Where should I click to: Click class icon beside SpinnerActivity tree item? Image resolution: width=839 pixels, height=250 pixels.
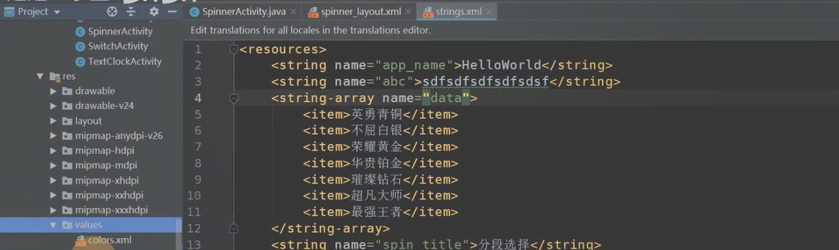point(80,31)
